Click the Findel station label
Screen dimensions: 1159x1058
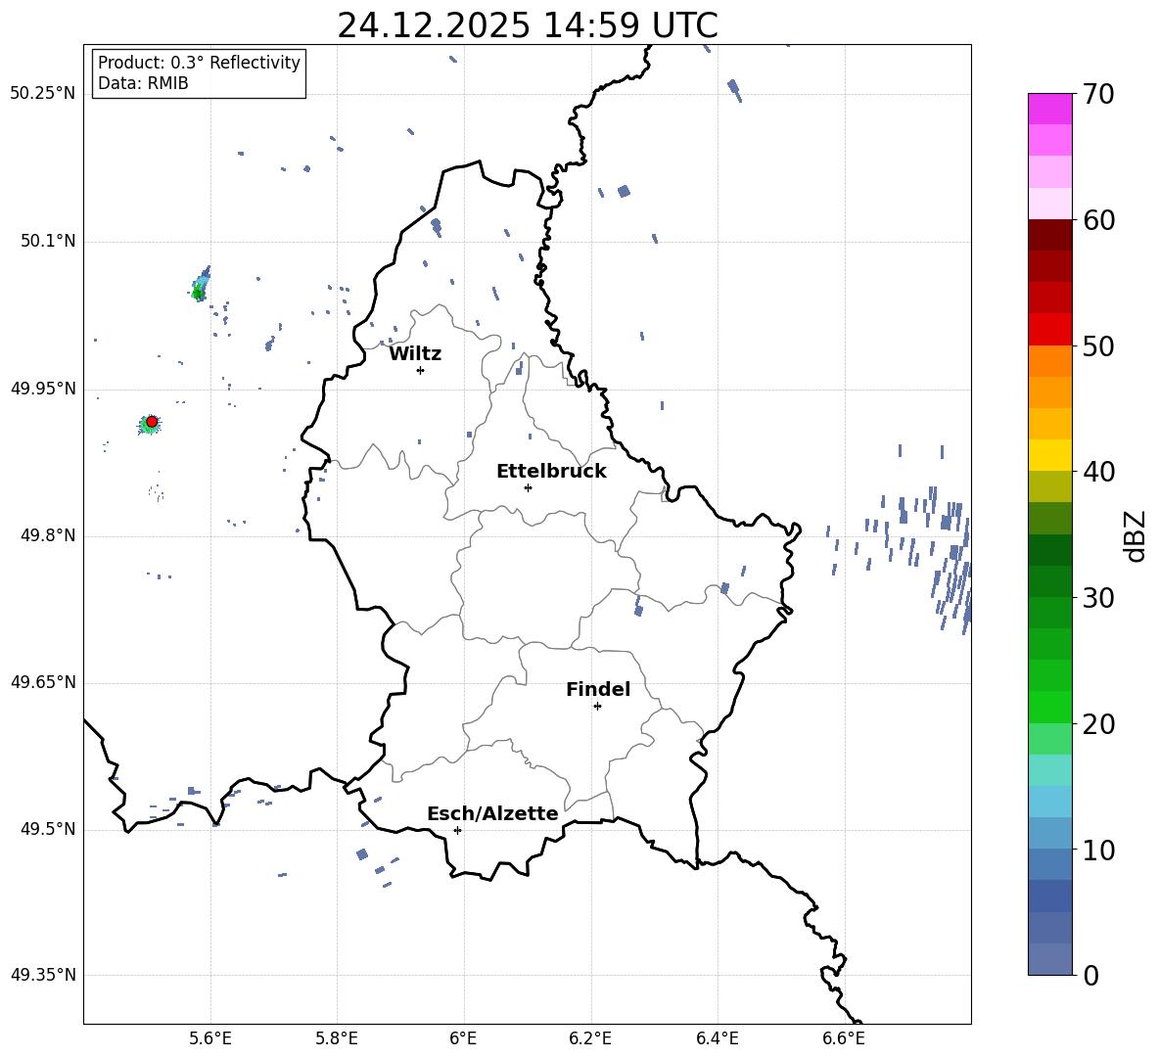[x=598, y=689]
